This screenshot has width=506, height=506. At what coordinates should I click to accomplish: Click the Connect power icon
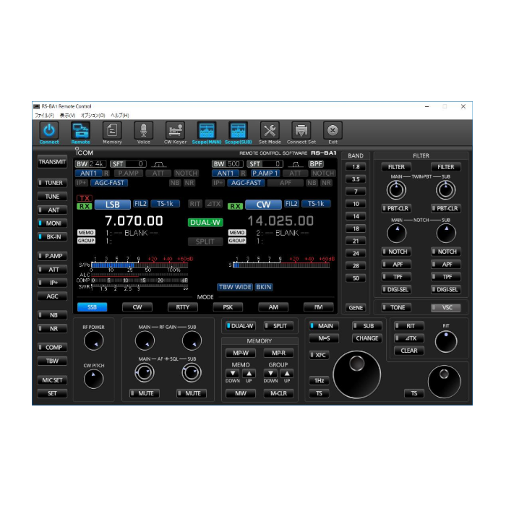coord(49,131)
